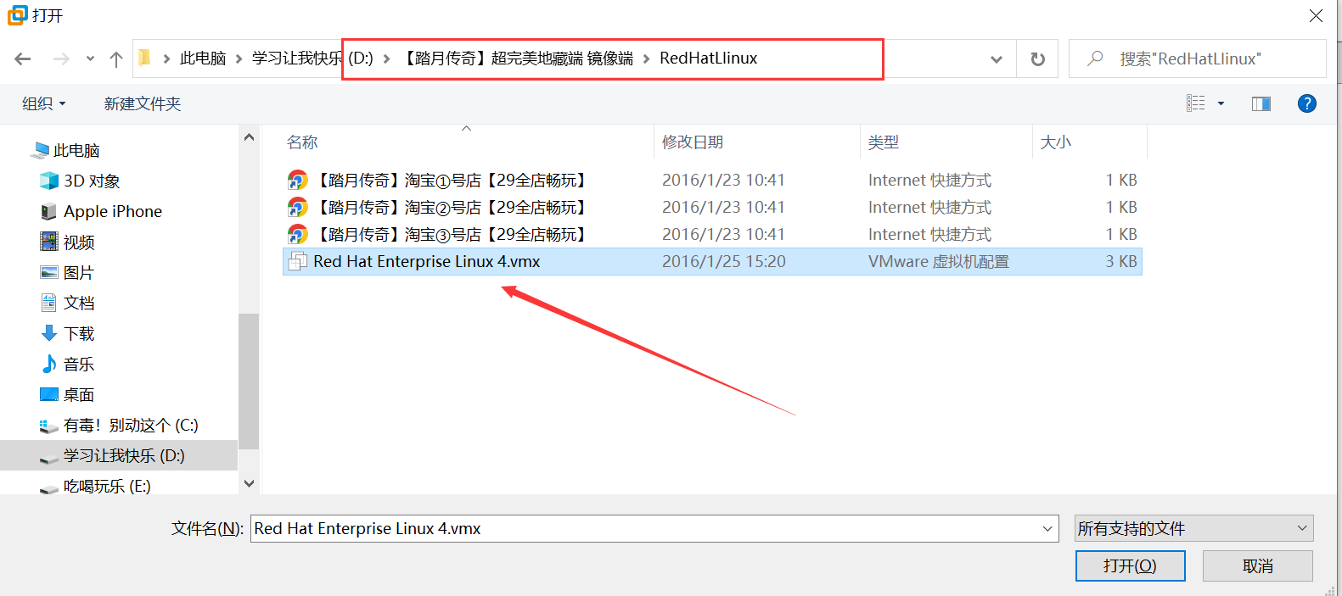Viewport: 1342px width, 596px height.
Task: Click VMware 虚拟机配置 type cell
Action: (x=939, y=261)
